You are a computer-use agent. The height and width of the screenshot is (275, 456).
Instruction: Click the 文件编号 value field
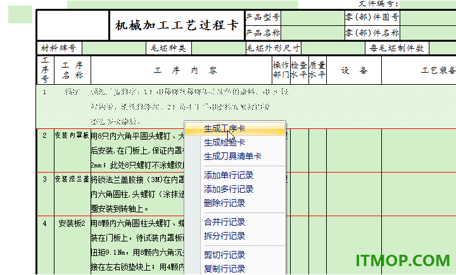click(427, 4)
